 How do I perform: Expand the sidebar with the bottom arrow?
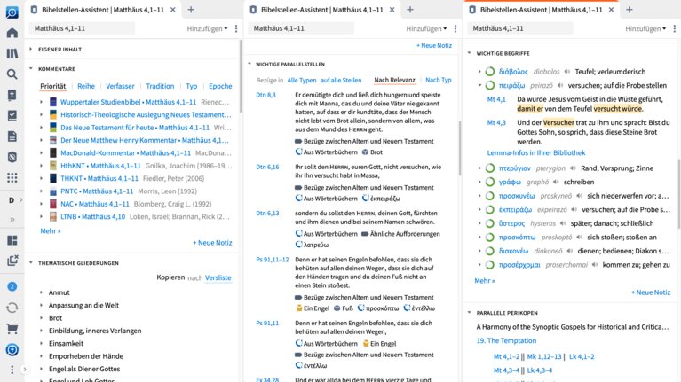(25, 370)
